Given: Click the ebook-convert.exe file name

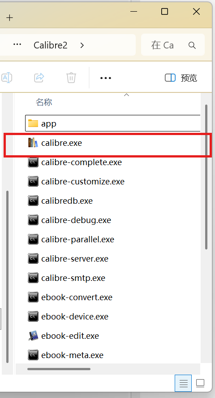Looking at the screenshot, I should [x=77, y=297].
